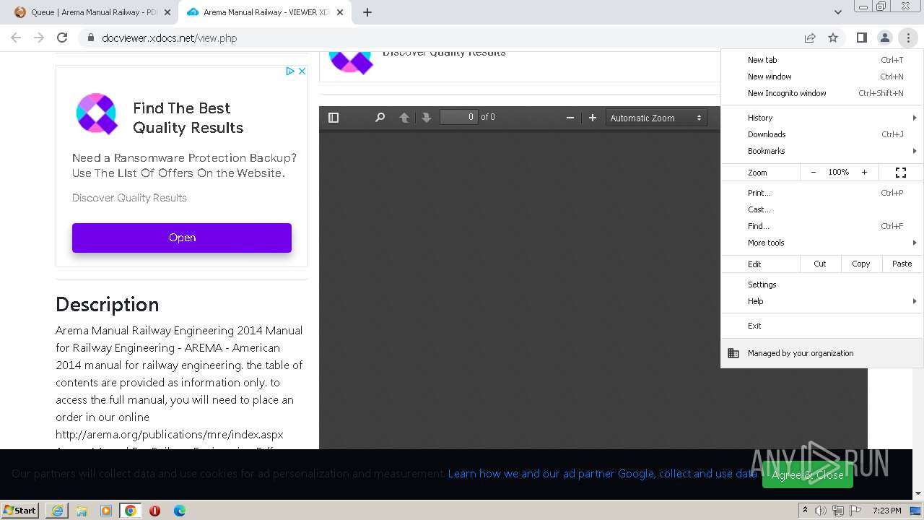924x520 pixels.
Task: Zoom in with the PDF plus button
Action: [x=593, y=118]
